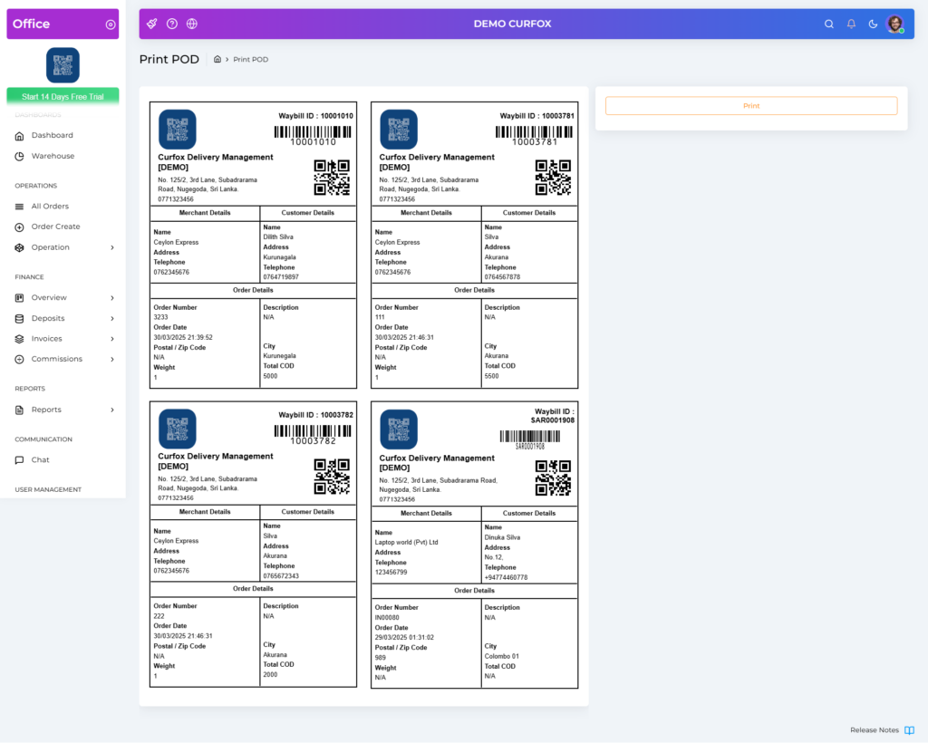Click the Chat bubble icon
The image size is (928, 743).
coord(20,460)
